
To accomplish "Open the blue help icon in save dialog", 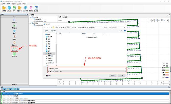I will pyautogui.click(x=125, y=31).
